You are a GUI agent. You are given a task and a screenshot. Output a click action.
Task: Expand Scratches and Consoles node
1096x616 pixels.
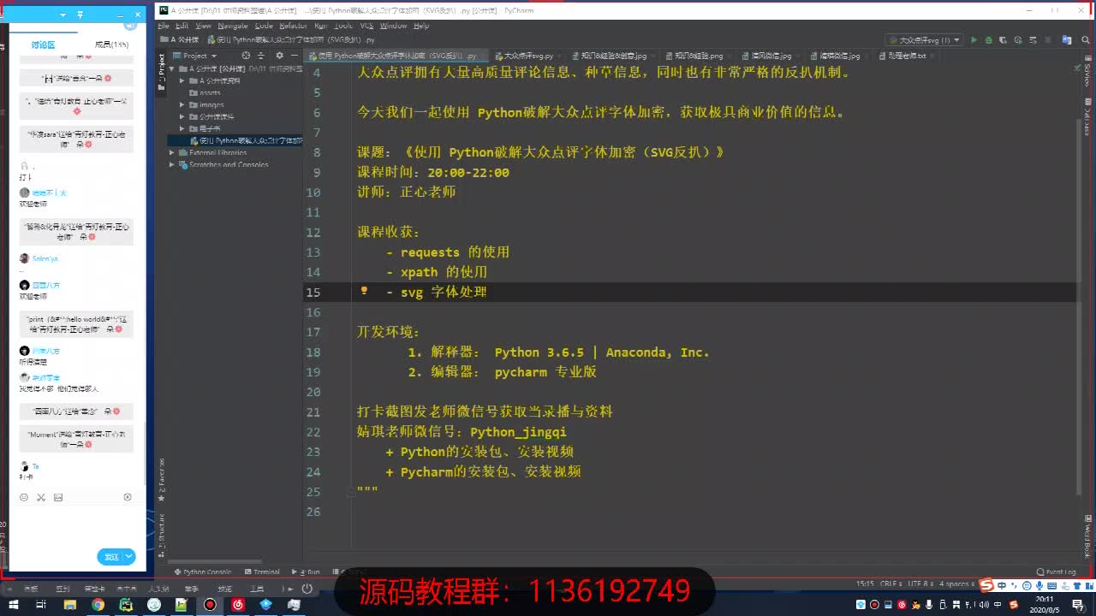pyautogui.click(x=172, y=164)
